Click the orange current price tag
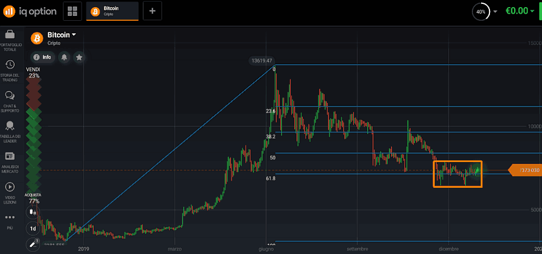This screenshot has height=254, width=542. point(524,170)
